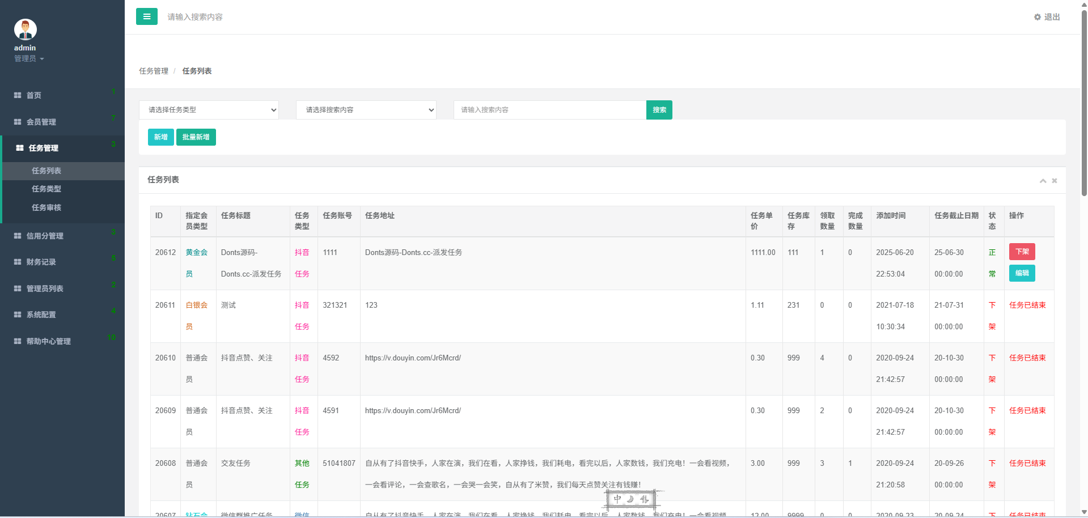Open the 管理员 user dropdown caret
This screenshot has height=518, width=1088.
pyautogui.click(x=42, y=59)
